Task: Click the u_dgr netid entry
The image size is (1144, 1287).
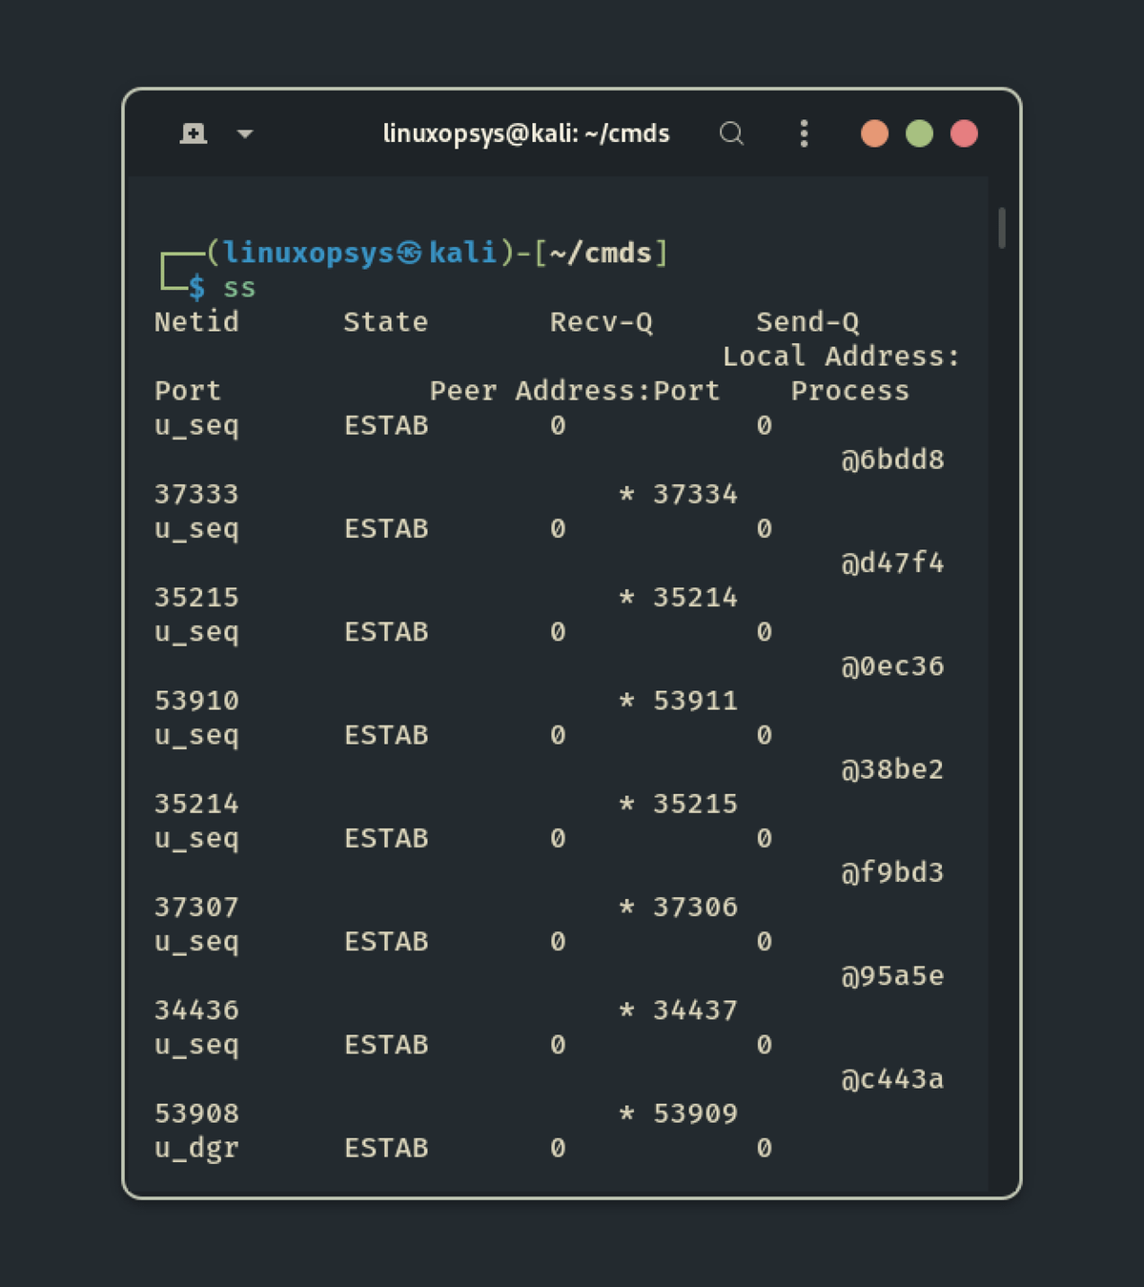Action: click(x=196, y=1148)
